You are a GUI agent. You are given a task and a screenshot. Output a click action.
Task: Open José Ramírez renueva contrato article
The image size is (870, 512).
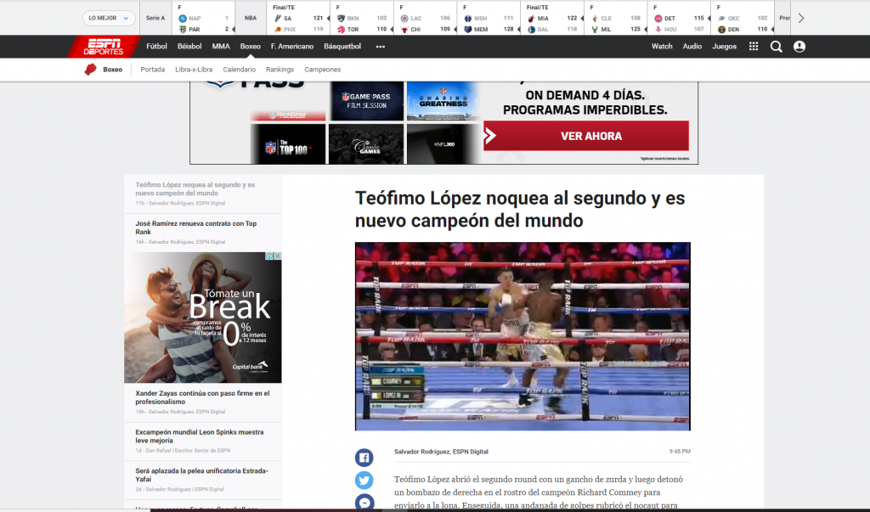pos(196,228)
